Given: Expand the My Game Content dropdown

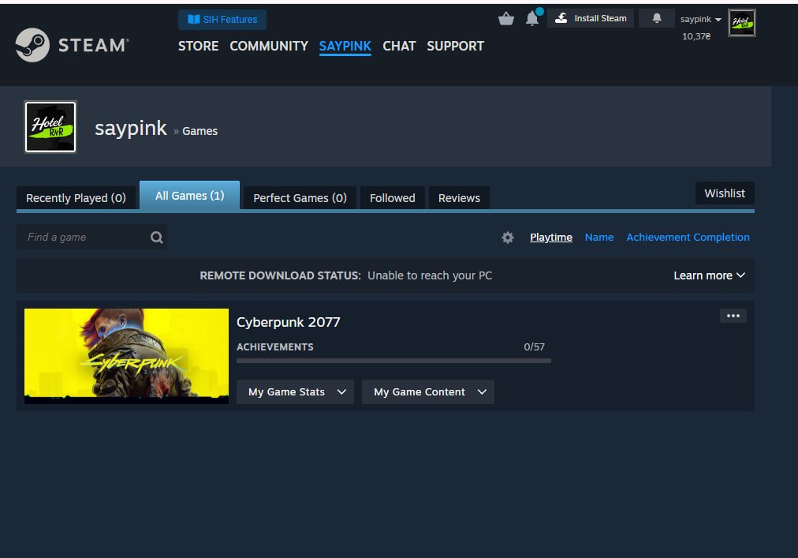Looking at the screenshot, I should [x=427, y=392].
